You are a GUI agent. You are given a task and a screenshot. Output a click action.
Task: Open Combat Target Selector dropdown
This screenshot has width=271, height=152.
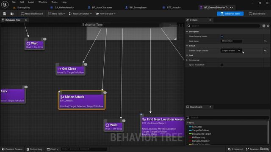click(231, 51)
